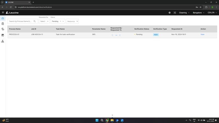
Task: Click the Job ID column header
Action: point(34,29)
